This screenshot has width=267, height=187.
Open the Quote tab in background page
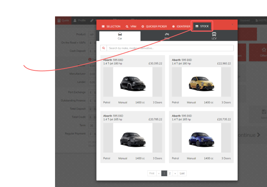point(63,20)
